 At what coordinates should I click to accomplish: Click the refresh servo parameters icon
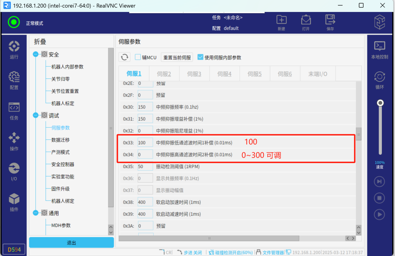[x=125, y=57]
